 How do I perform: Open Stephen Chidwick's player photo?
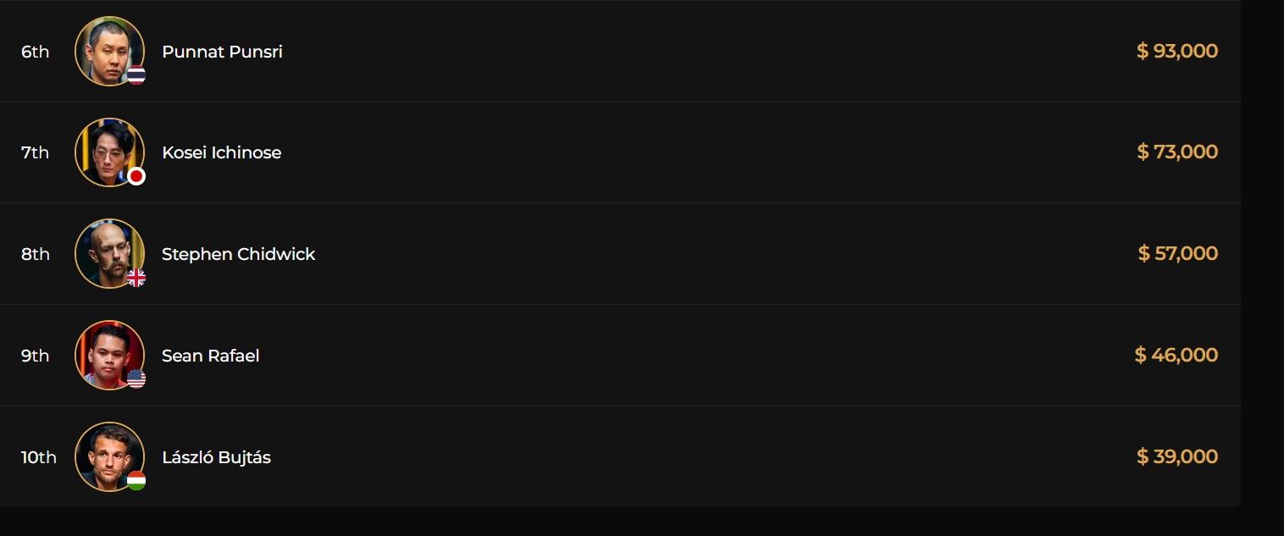(x=109, y=253)
